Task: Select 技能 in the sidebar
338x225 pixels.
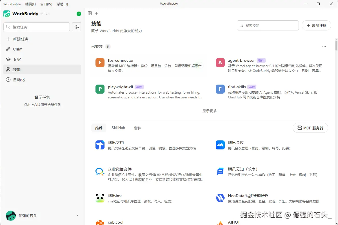Action: (42, 69)
